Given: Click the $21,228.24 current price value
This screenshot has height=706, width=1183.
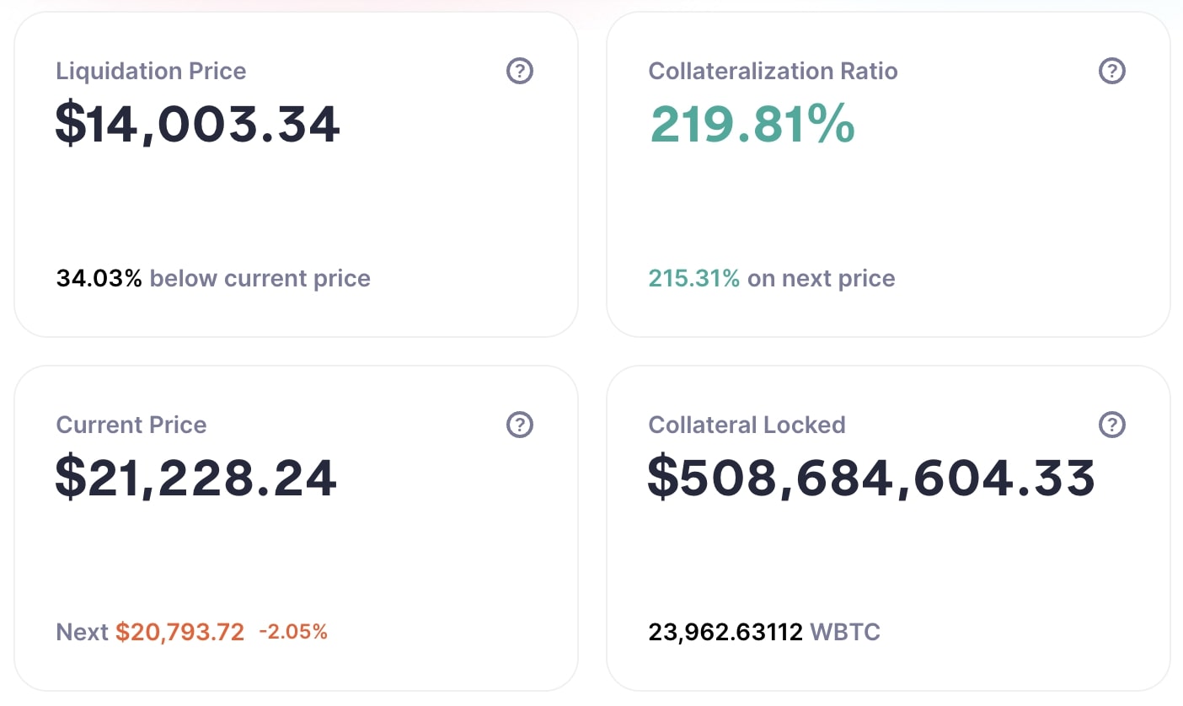Looking at the screenshot, I should [x=195, y=478].
